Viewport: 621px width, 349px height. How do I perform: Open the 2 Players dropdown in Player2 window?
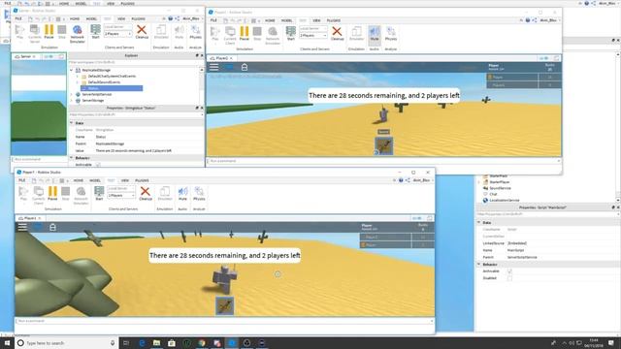click(312, 36)
